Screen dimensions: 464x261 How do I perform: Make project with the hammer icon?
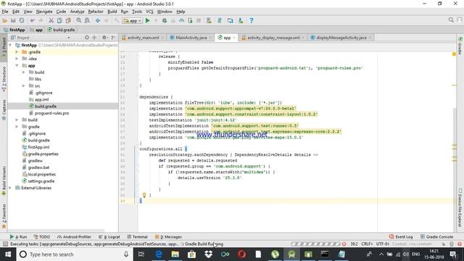pyautogui.click(x=117, y=20)
